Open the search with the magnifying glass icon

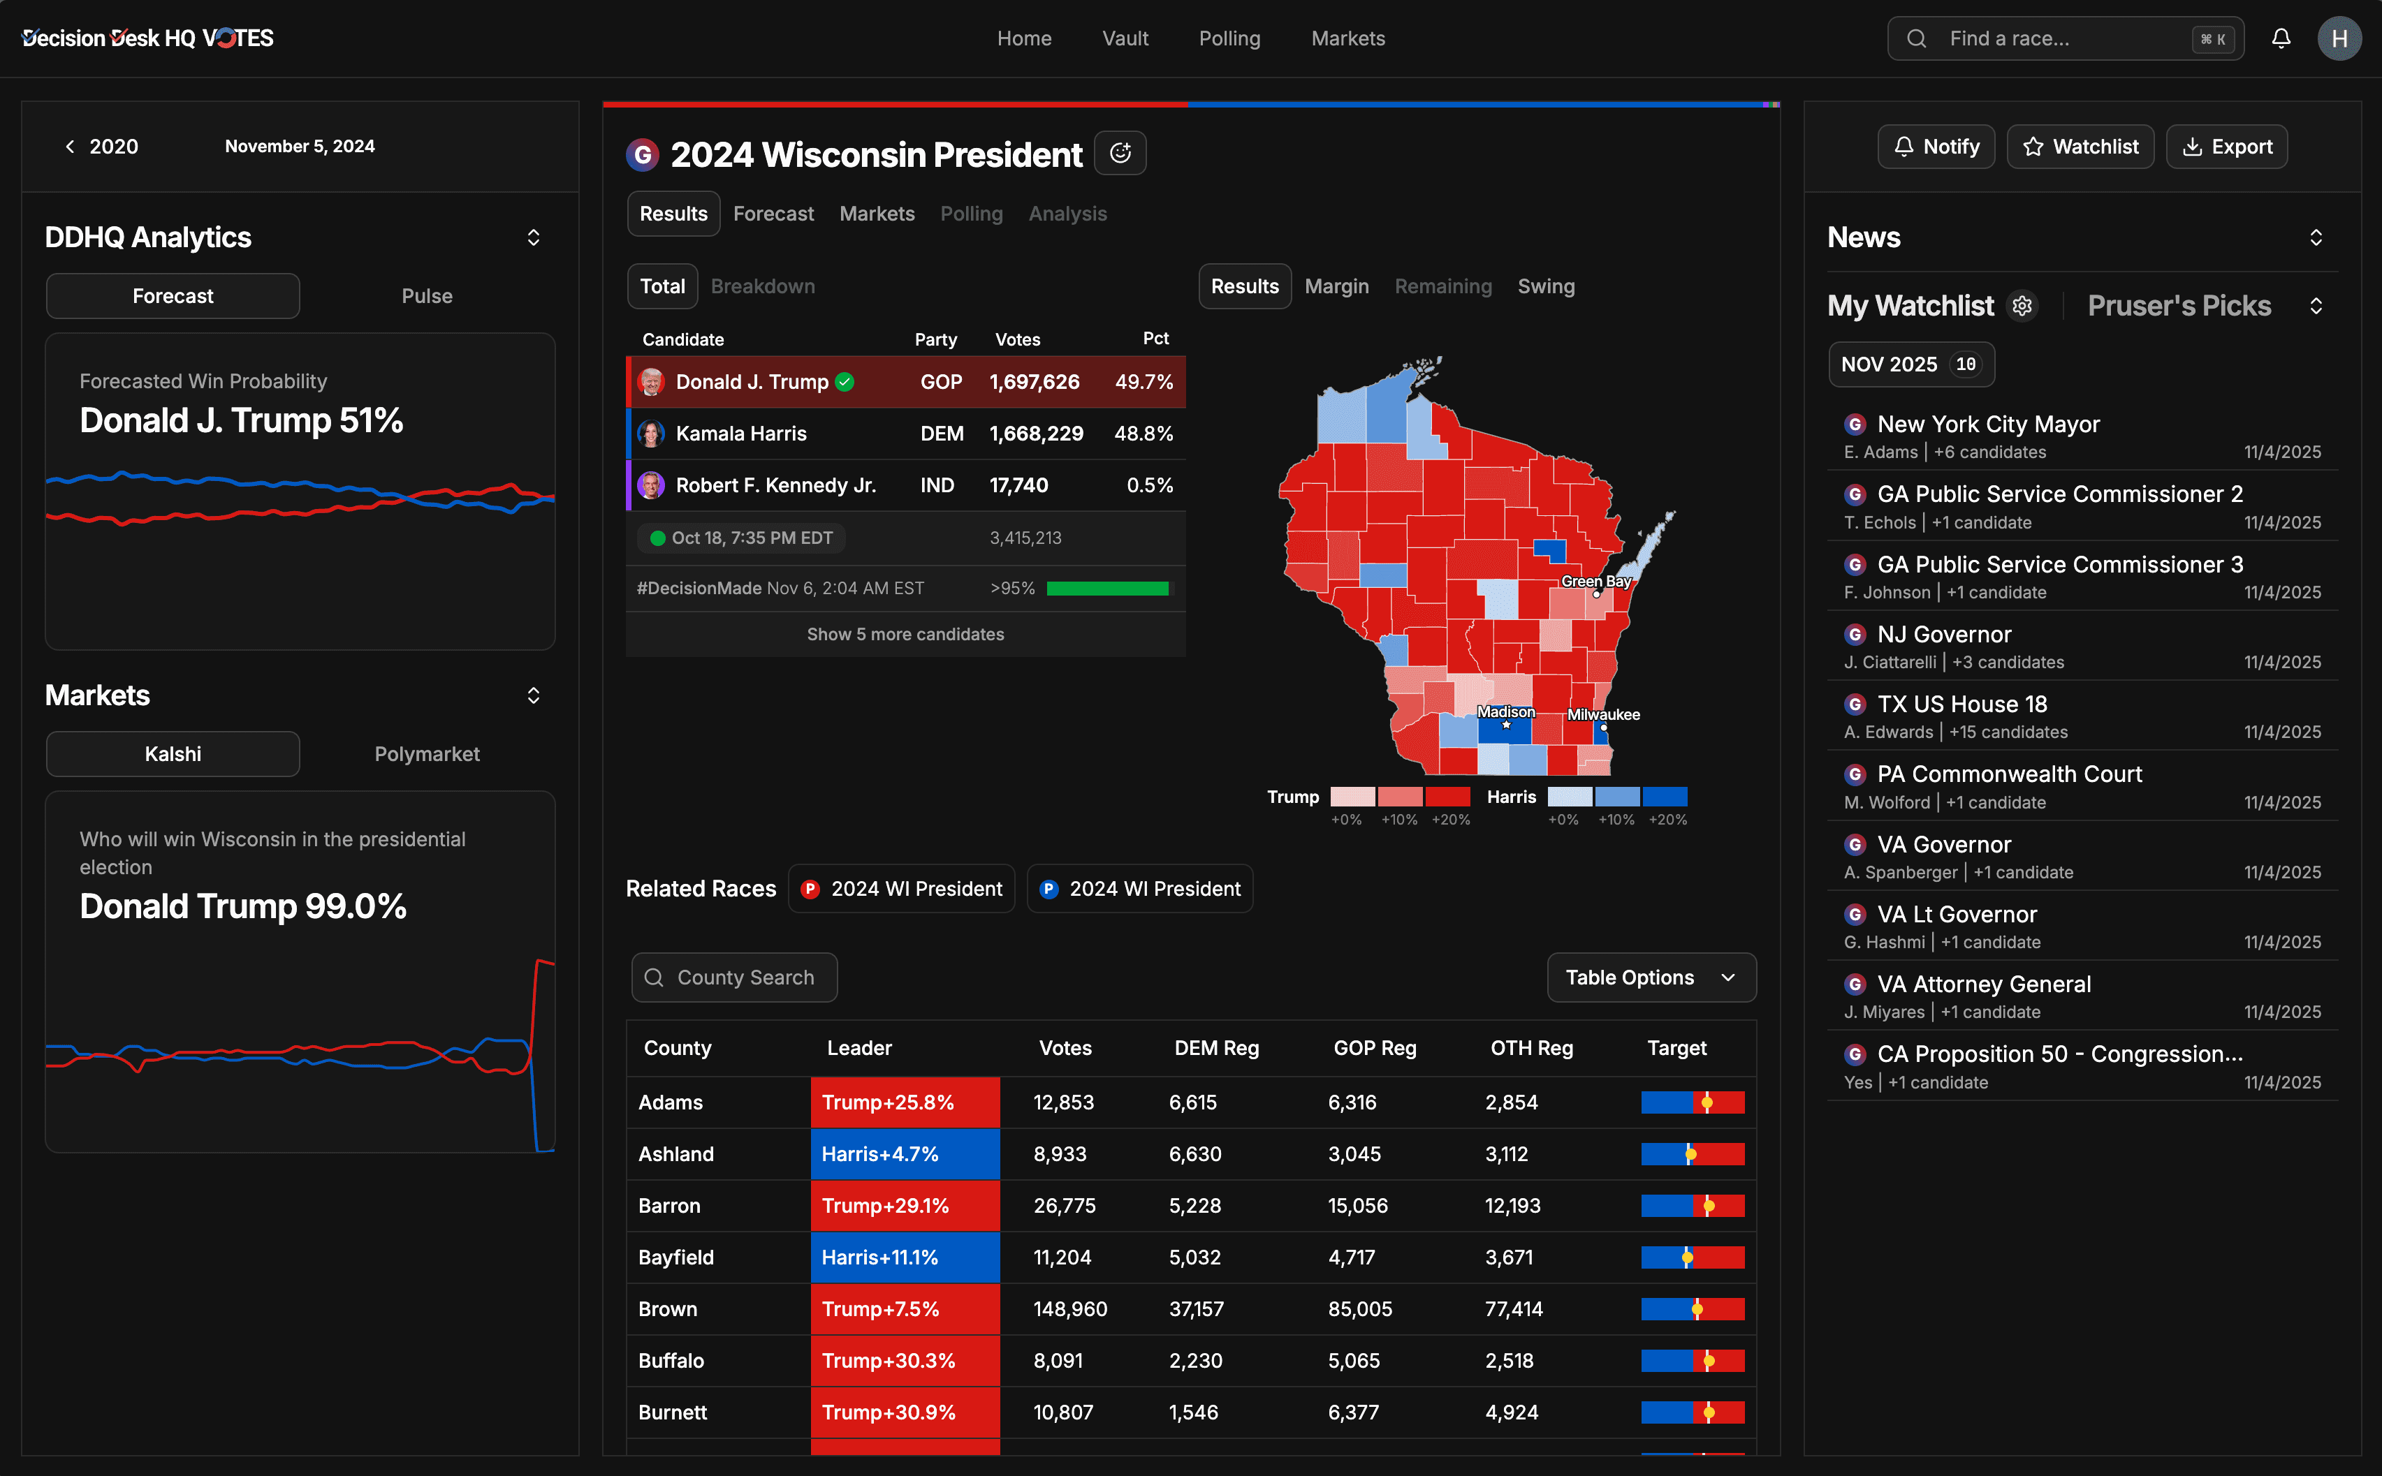1917,38
